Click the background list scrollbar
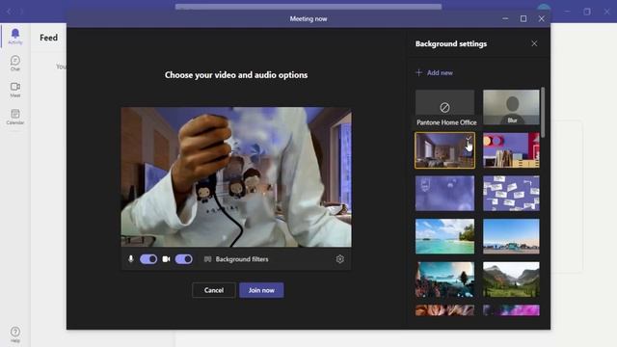The height and width of the screenshot is (347, 617). point(543,113)
